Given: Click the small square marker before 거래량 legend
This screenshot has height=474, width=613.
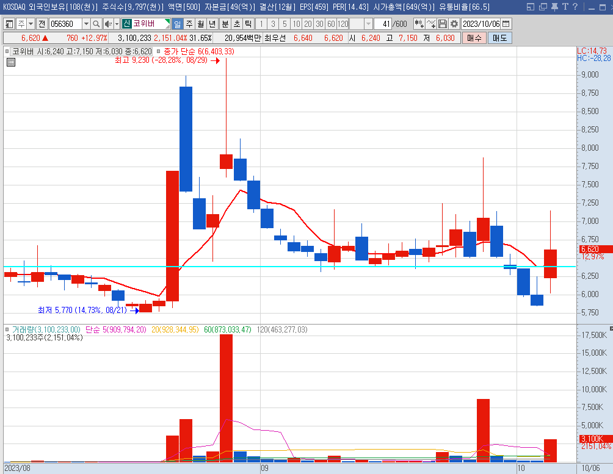Looking at the screenshot, I should pyautogui.click(x=7, y=329).
